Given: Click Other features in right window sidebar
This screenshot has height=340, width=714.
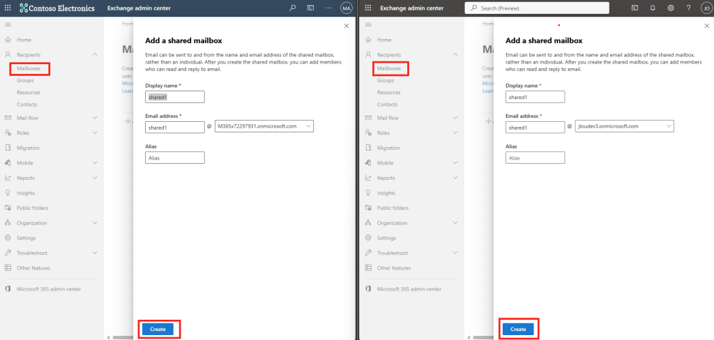Looking at the screenshot, I should pos(394,268).
